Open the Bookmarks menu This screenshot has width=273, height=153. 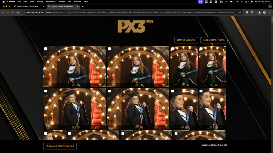click(x=51, y=1)
